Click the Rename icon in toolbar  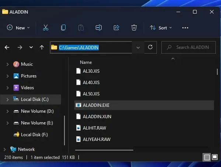coord(99,28)
